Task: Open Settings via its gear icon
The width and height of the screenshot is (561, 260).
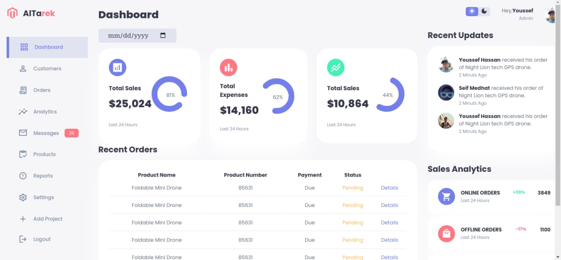Action: coord(23,197)
